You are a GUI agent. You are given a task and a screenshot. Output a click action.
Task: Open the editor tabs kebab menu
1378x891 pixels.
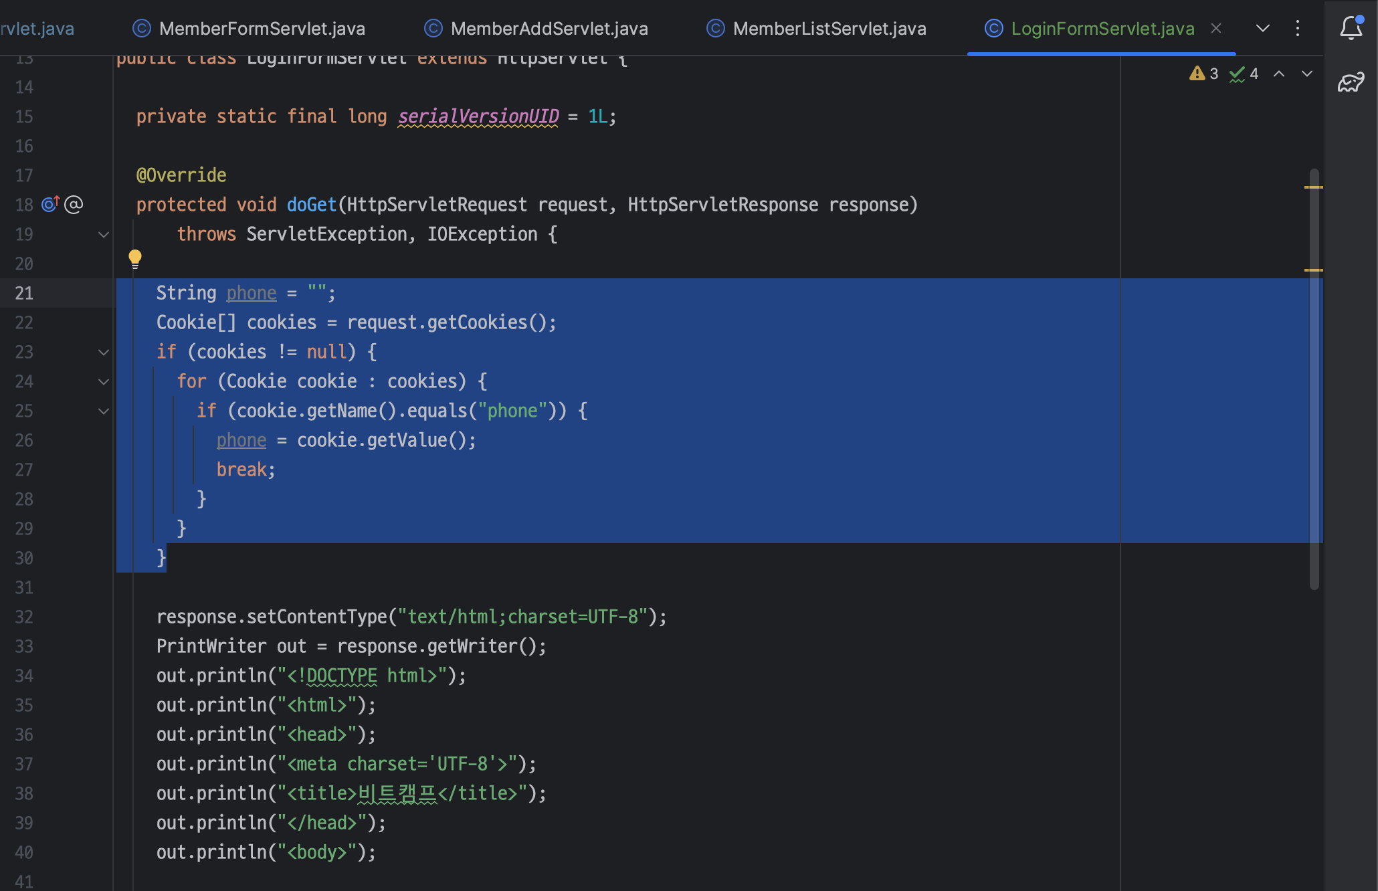(x=1298, y=28)
